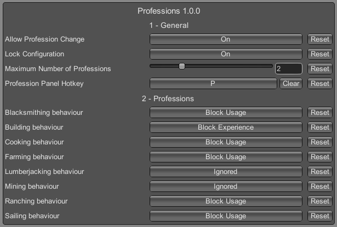The image size is (337, 227).
Task: Reset Allow Profession Change setting
Action: pos(320,39)
